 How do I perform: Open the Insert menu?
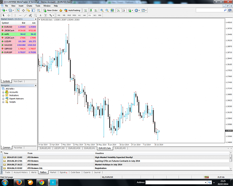coord(21,6)
